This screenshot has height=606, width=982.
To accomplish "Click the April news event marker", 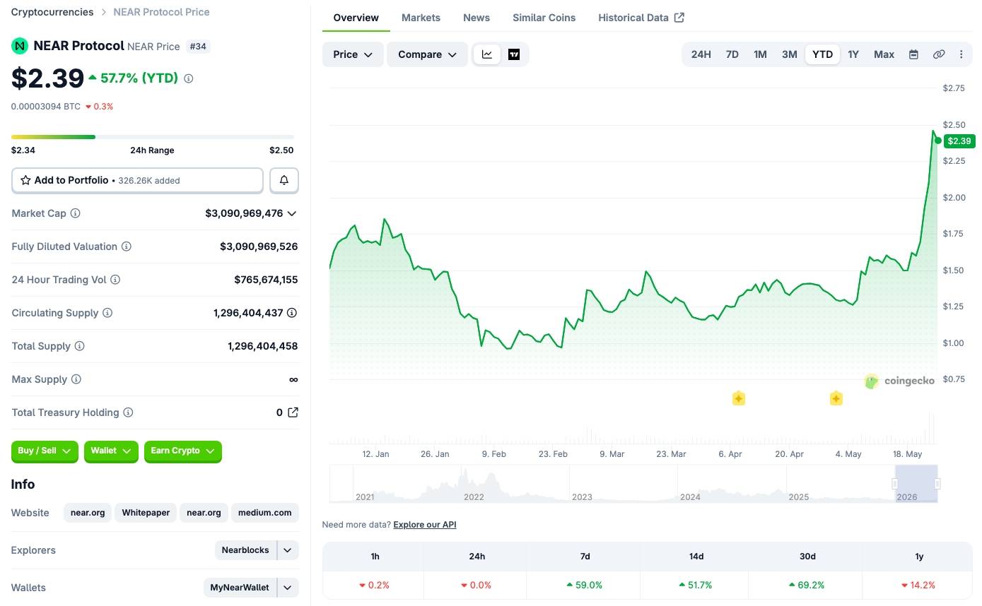I will 738,398.
